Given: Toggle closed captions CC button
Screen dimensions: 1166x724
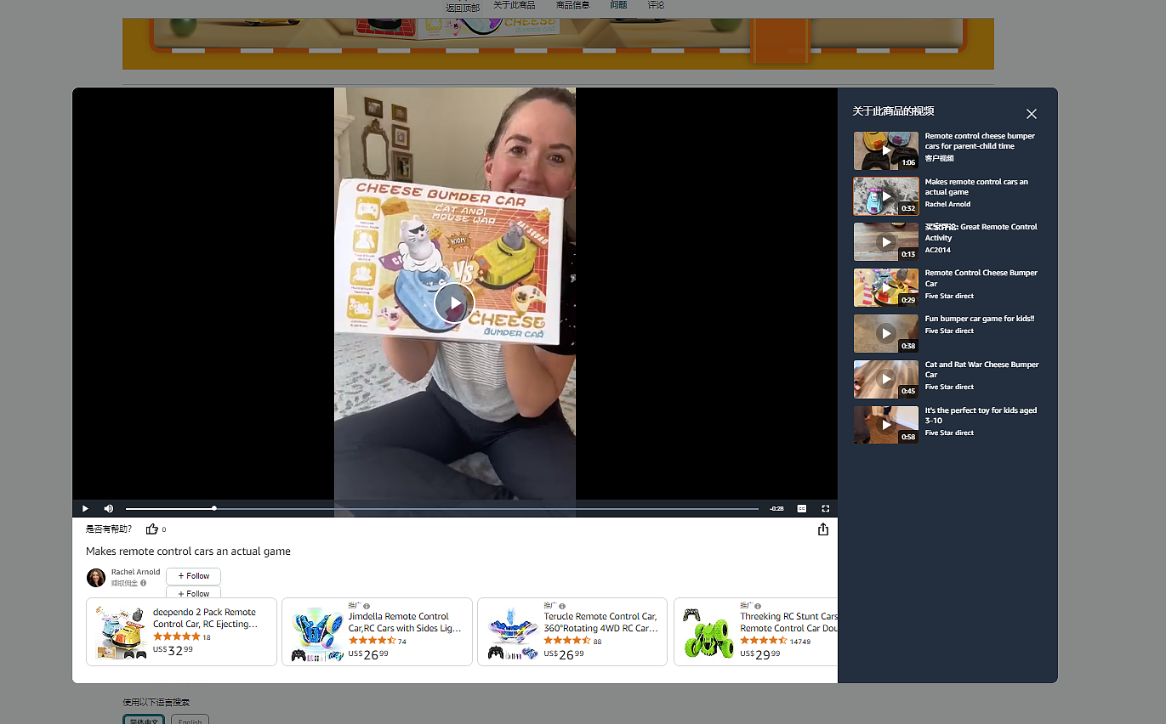Looking at the screenshot, I should (801, 508).
